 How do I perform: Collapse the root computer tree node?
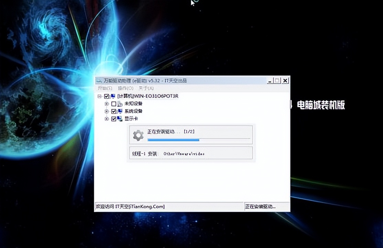[x=99, y=96]
